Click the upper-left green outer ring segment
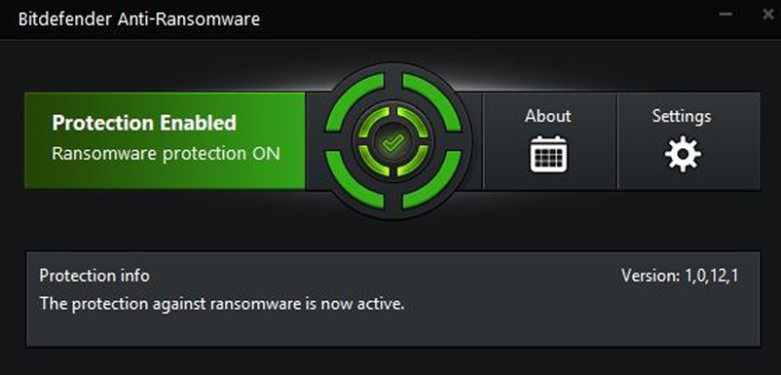The image size is (781, 375). (354, 100)
